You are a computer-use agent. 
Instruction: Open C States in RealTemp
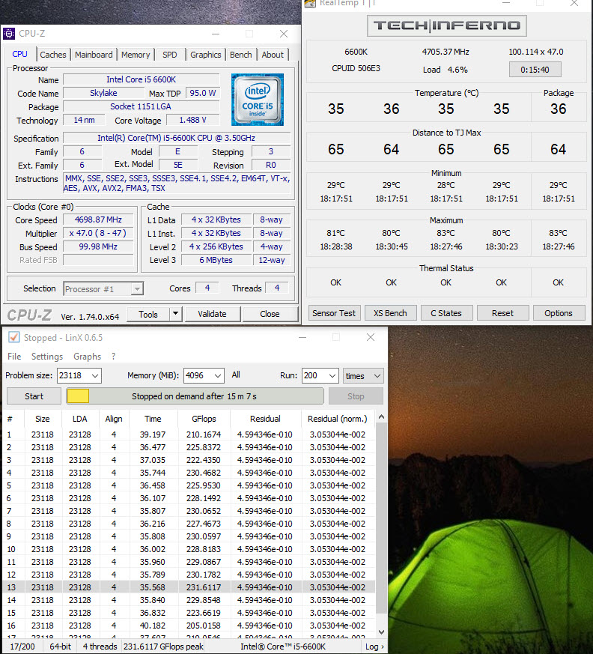pos(446,313)
